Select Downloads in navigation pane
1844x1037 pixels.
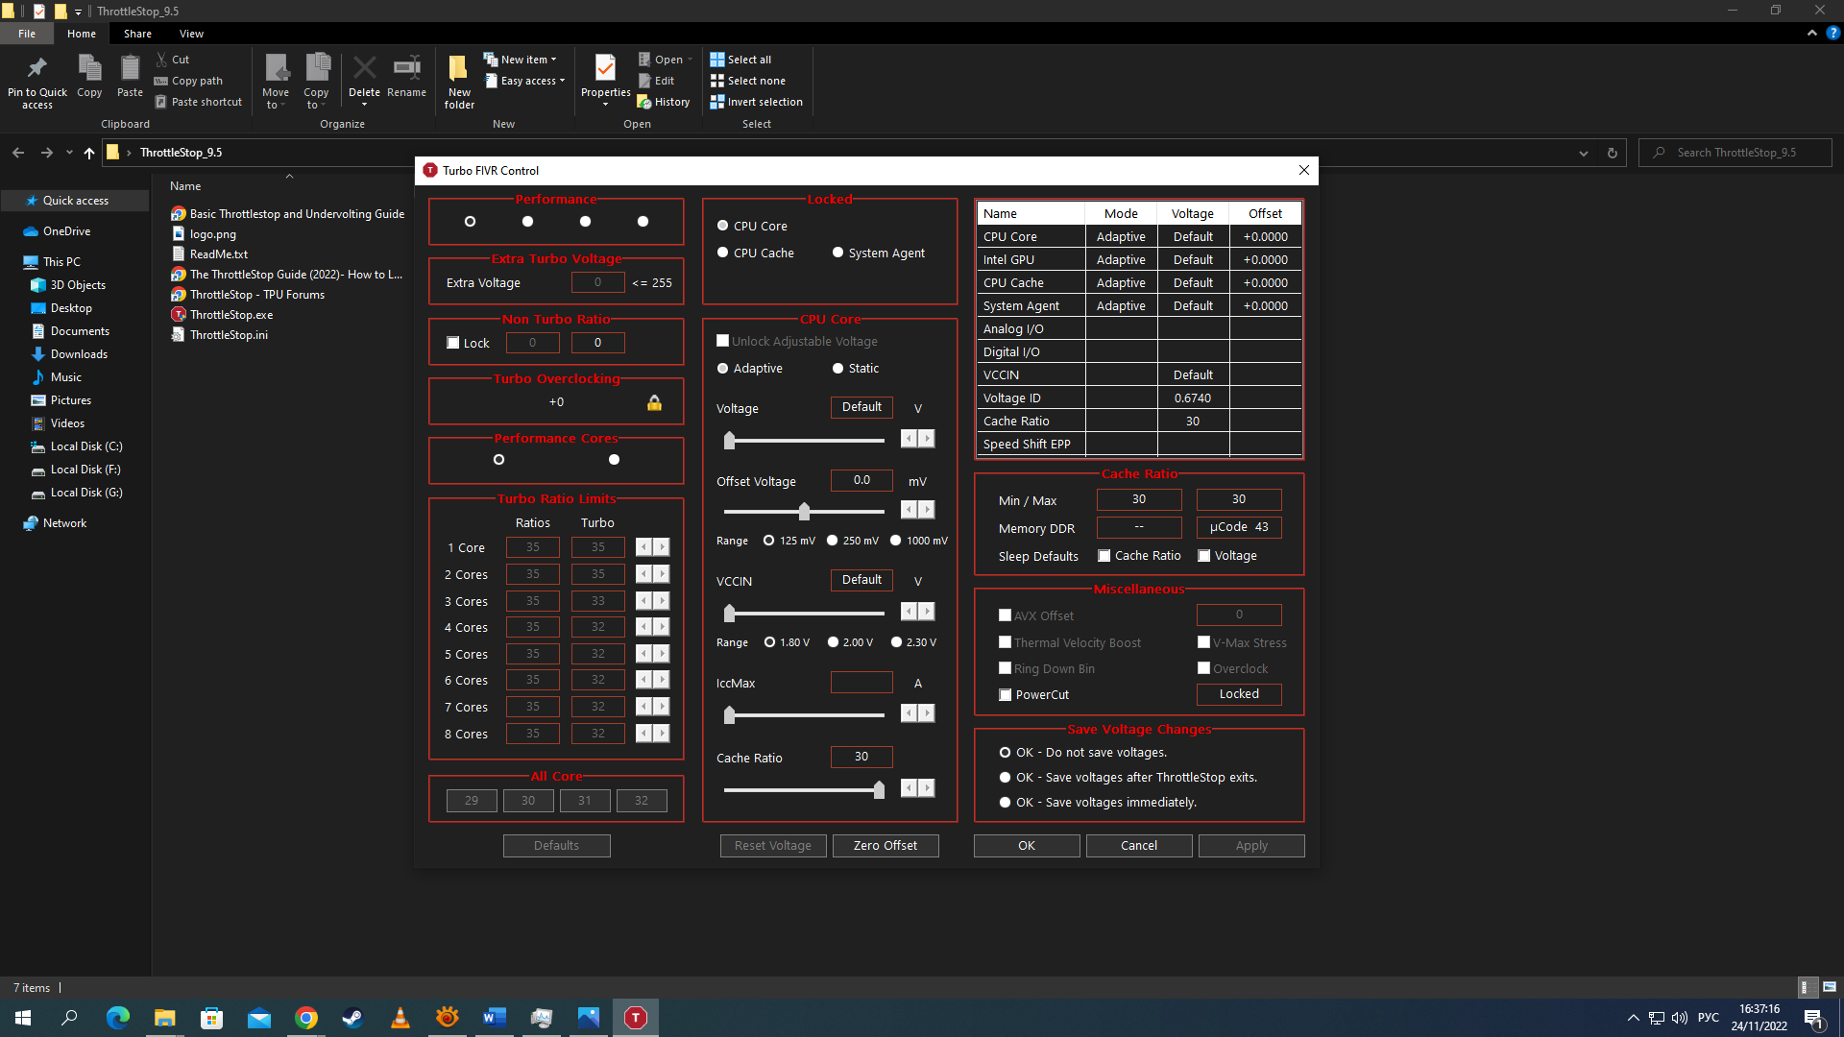pyautogui.click(x=79, y=354)
